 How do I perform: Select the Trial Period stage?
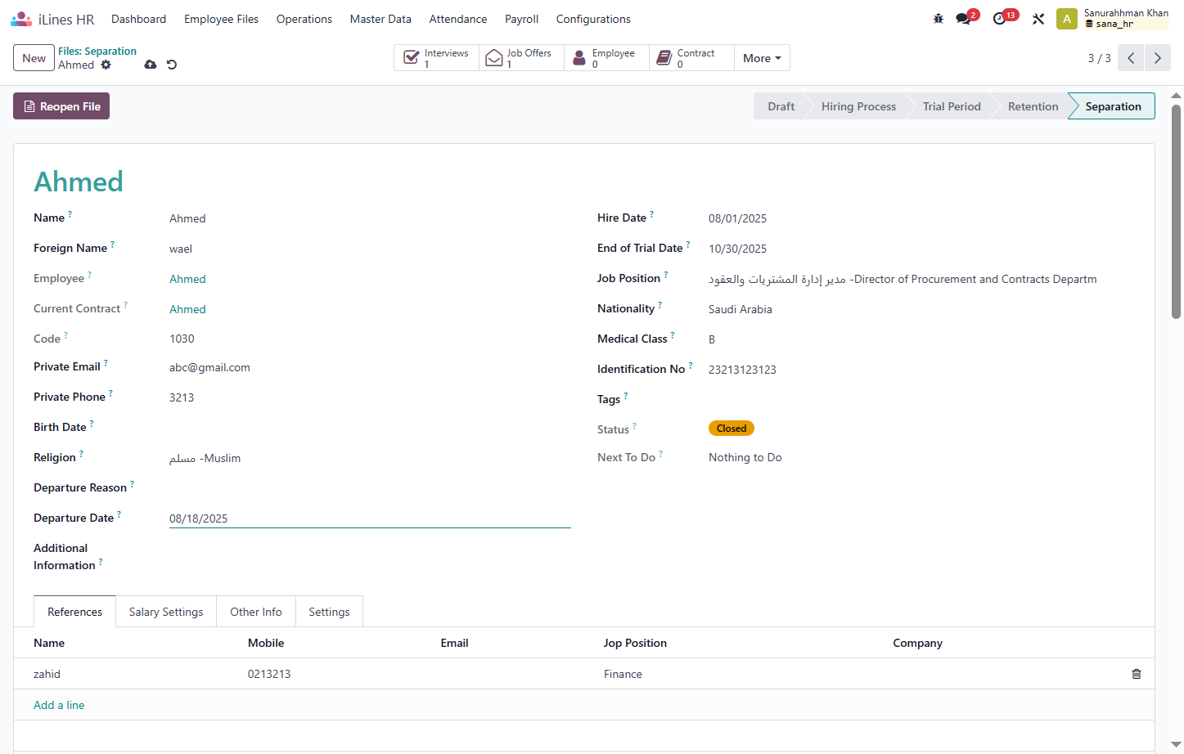coord(952,106)
